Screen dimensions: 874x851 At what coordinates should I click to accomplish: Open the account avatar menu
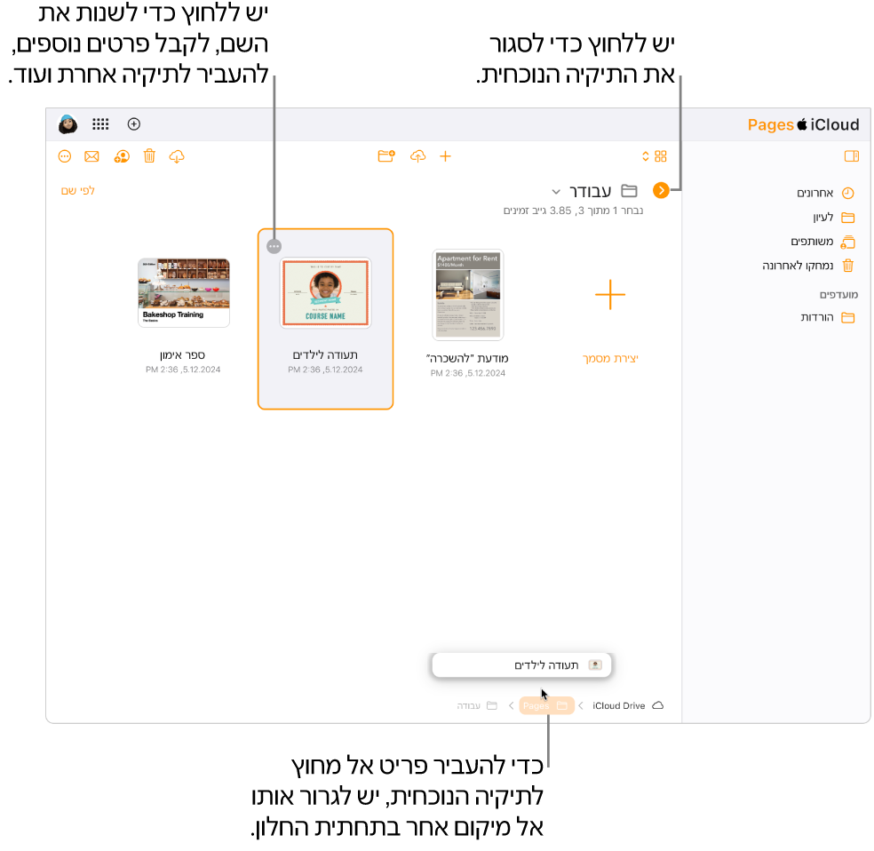click(x=68, y=124)
